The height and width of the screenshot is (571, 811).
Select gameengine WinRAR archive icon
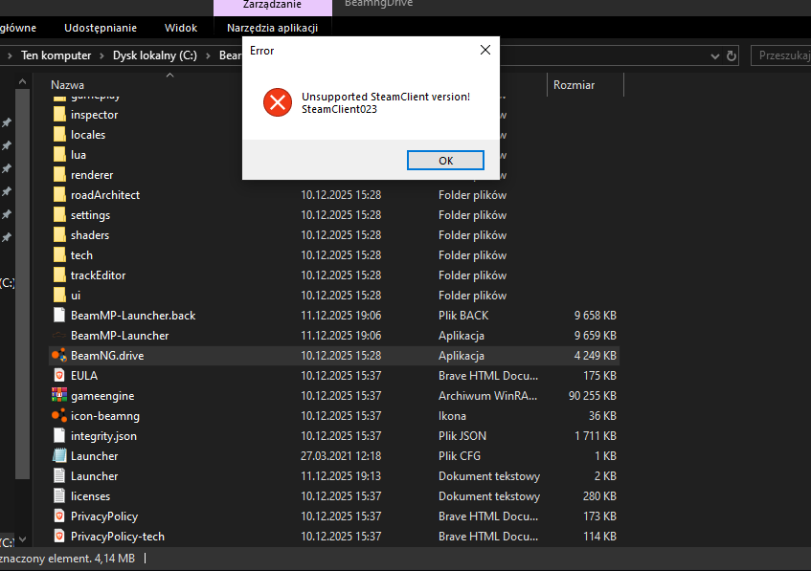(59, 395)
